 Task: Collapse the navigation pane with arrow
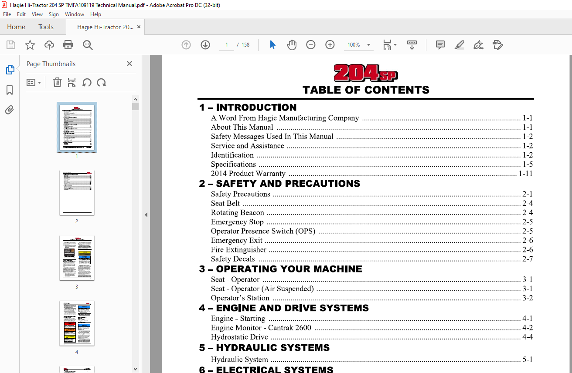pos(146,215)
